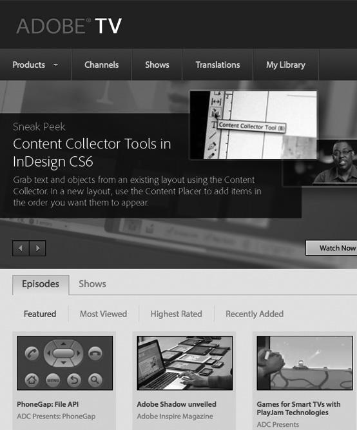Viewport: 357px width, 430px height.
Task: Click the Adobe TV logo
Action: [x=69, y=26]
